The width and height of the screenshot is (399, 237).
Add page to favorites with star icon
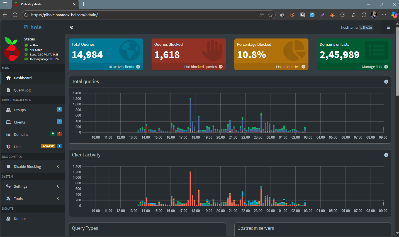(x=270, y=15)
